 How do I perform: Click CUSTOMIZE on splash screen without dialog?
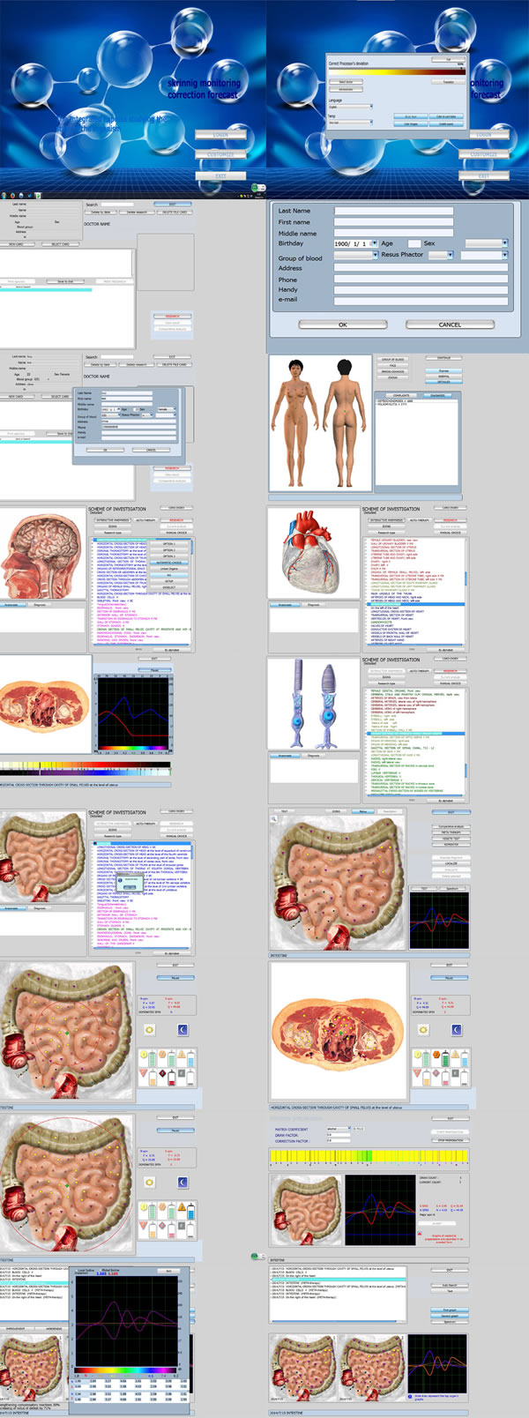pos(220,154)
